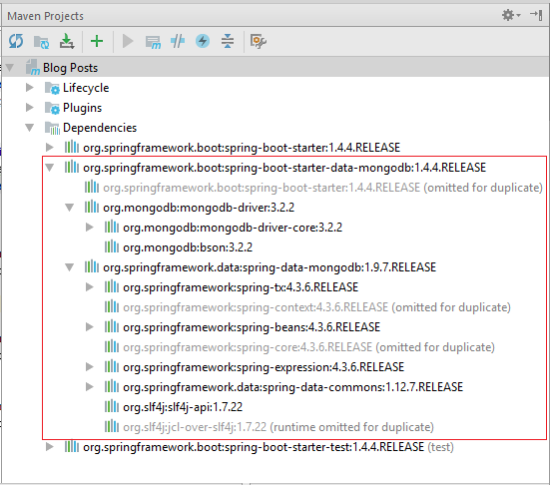
Task: Expand the Plugins node
Action: pos(30,108)
